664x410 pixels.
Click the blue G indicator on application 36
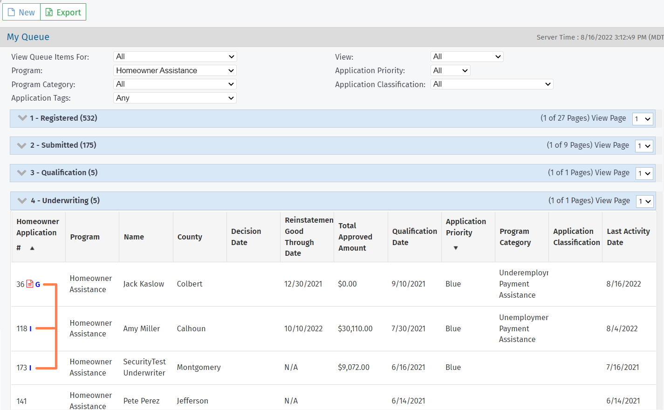[x=38, y=284]
